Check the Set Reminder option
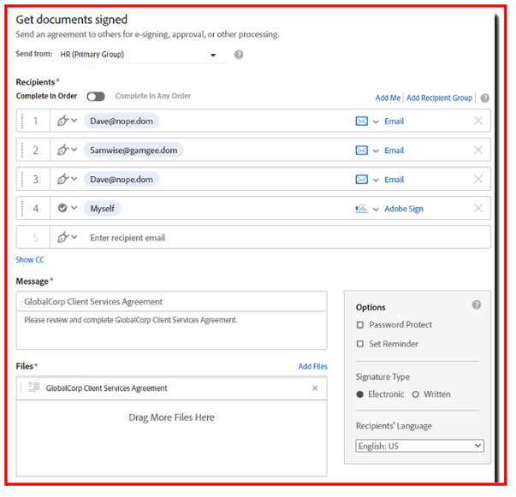This screenshot has height=497, width=516. [360, 344]
